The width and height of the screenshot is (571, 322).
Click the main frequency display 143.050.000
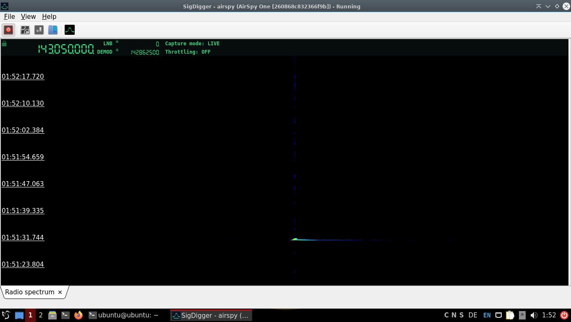click(x=66, y=49)
